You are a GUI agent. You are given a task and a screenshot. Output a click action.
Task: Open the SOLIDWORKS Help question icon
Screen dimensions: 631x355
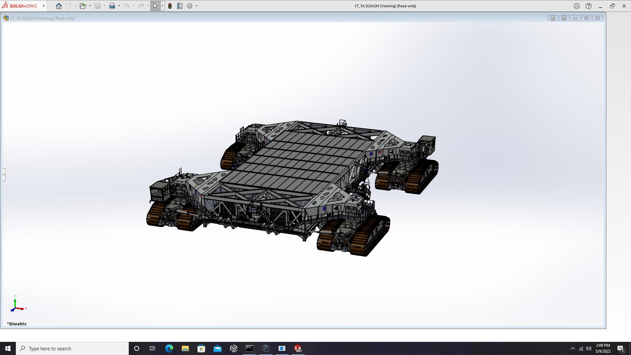[x=589, y=6]
